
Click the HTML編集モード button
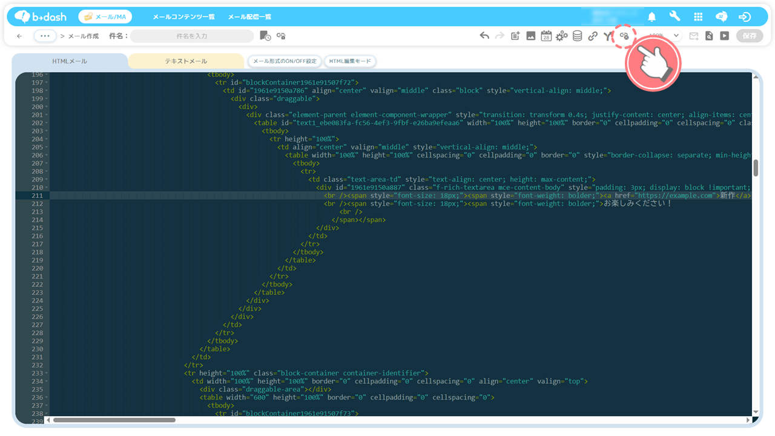point(350,61)
